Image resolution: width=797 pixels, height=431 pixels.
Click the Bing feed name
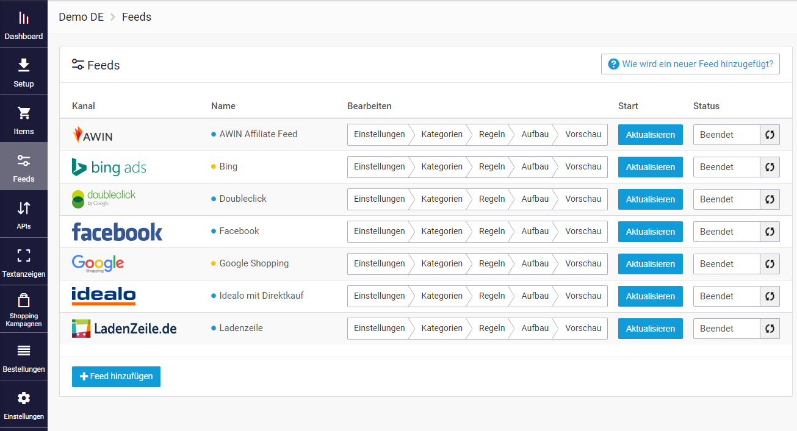click(x=228, y=166)
